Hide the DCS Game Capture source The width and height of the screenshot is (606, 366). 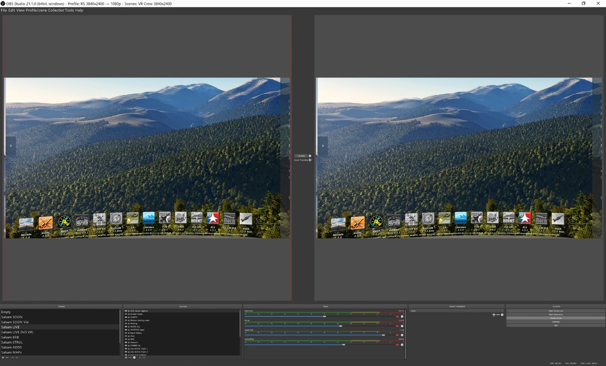[x=126, y=311]
